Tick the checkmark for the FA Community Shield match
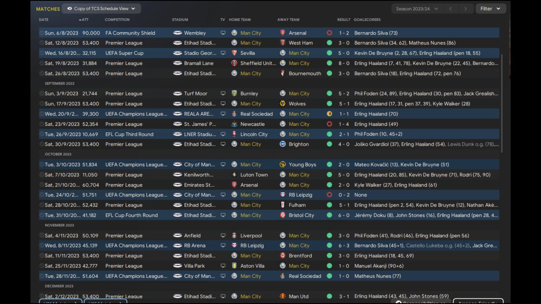The width and height of the screenshot is (541, 304). click(42, 33)
